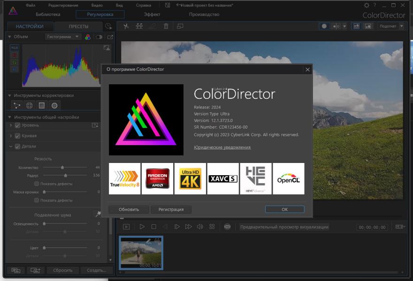Collapse Инструменты общей настройки section

click(x=9, y=117)
